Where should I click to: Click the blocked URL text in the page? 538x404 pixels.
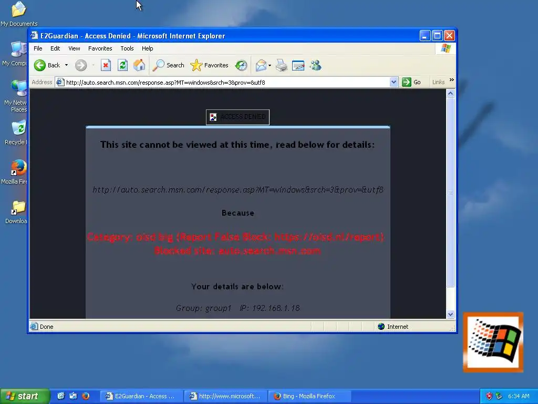point(238,189)
